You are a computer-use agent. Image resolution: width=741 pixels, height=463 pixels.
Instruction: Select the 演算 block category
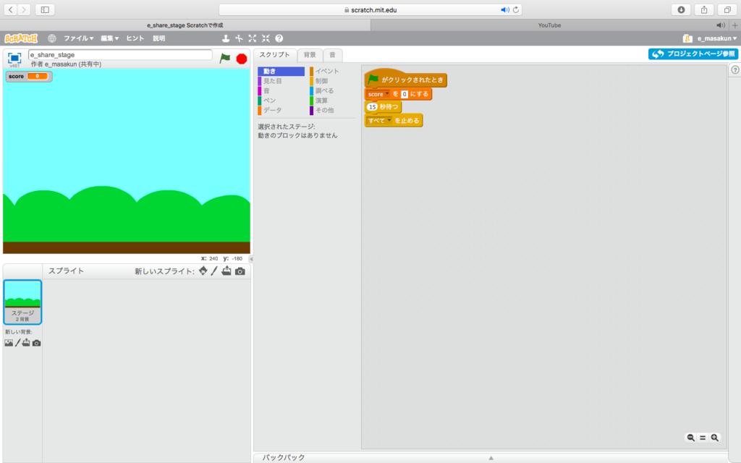332,101
